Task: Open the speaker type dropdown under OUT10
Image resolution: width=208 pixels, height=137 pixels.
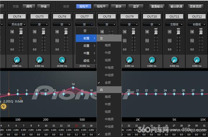Action: pos(152,24)
